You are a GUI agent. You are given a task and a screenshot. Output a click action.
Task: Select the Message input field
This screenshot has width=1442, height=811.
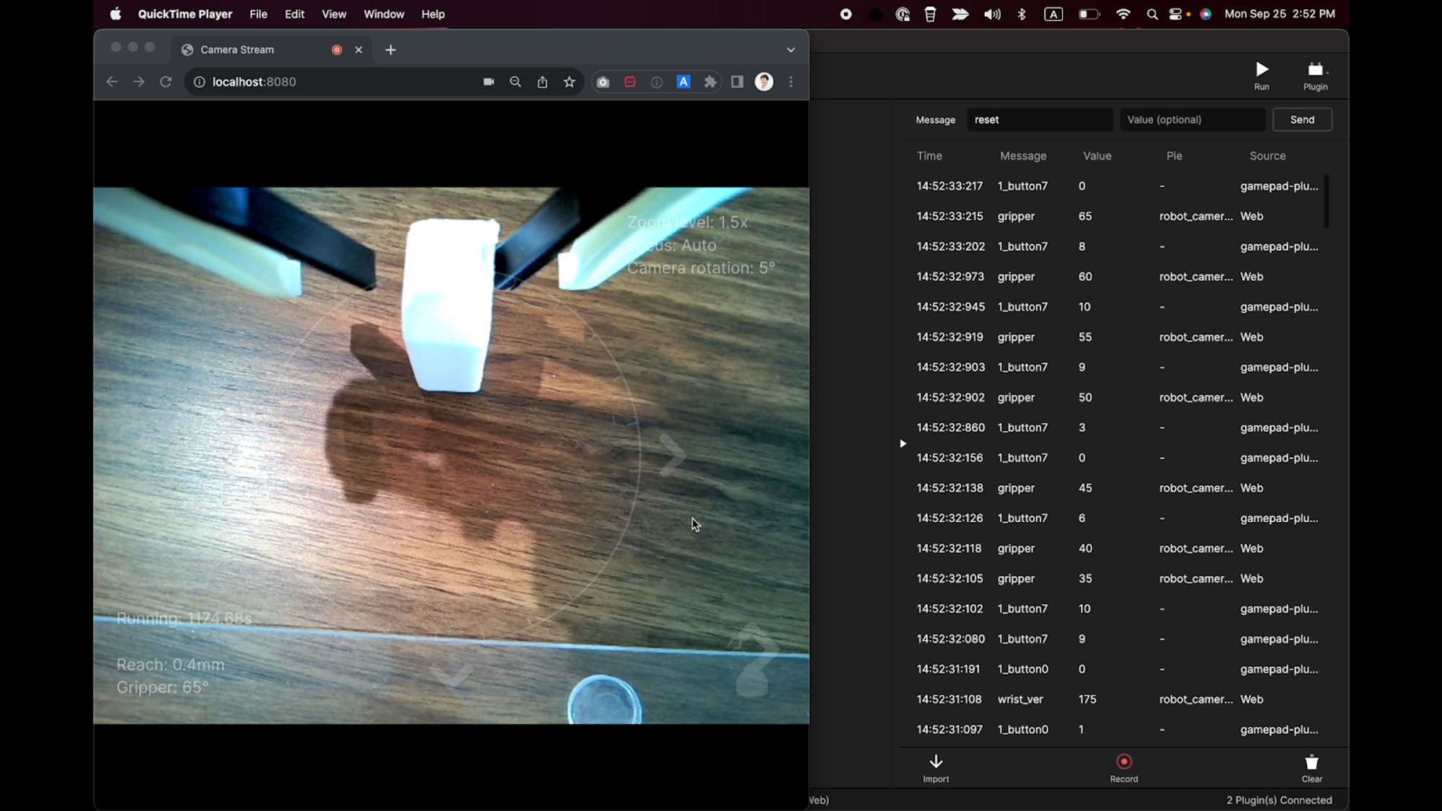coord(1039,119)
